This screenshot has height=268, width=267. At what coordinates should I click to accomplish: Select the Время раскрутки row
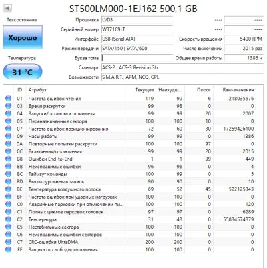pos(130,106)
